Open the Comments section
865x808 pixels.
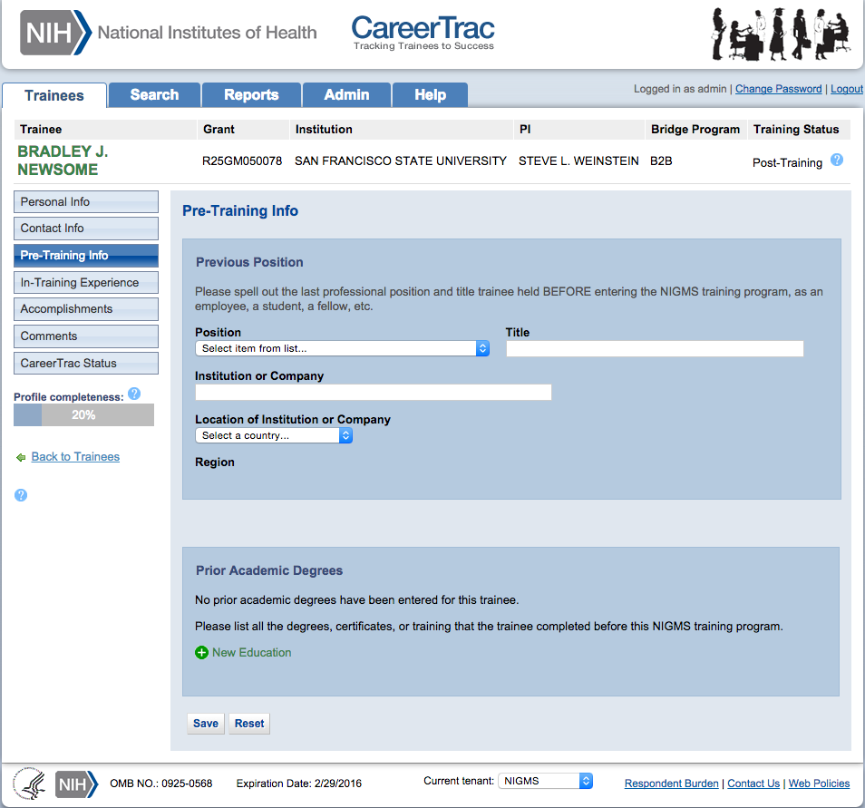click(86, 336)
